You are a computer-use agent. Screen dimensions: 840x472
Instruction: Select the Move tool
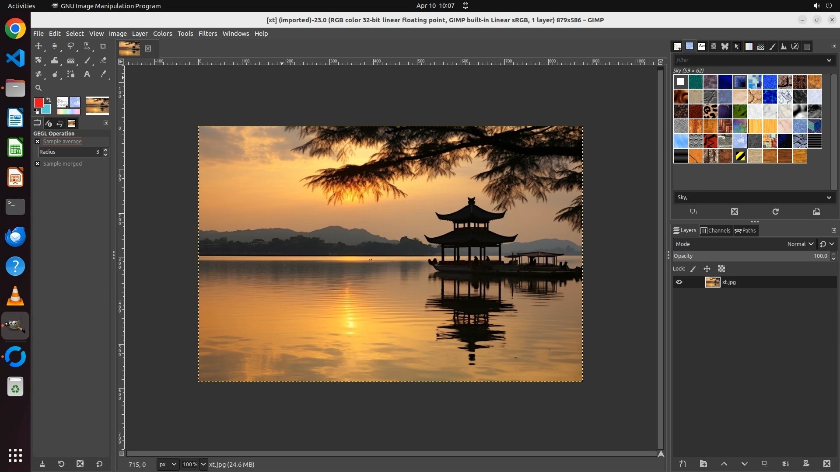click(x=38, y=46)
